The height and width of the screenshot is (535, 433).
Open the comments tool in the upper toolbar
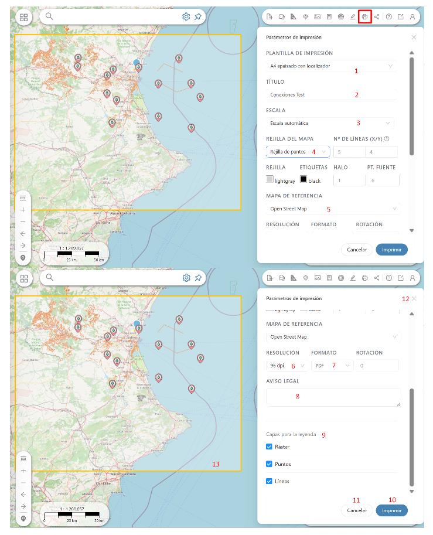click(x=281, y=17)
